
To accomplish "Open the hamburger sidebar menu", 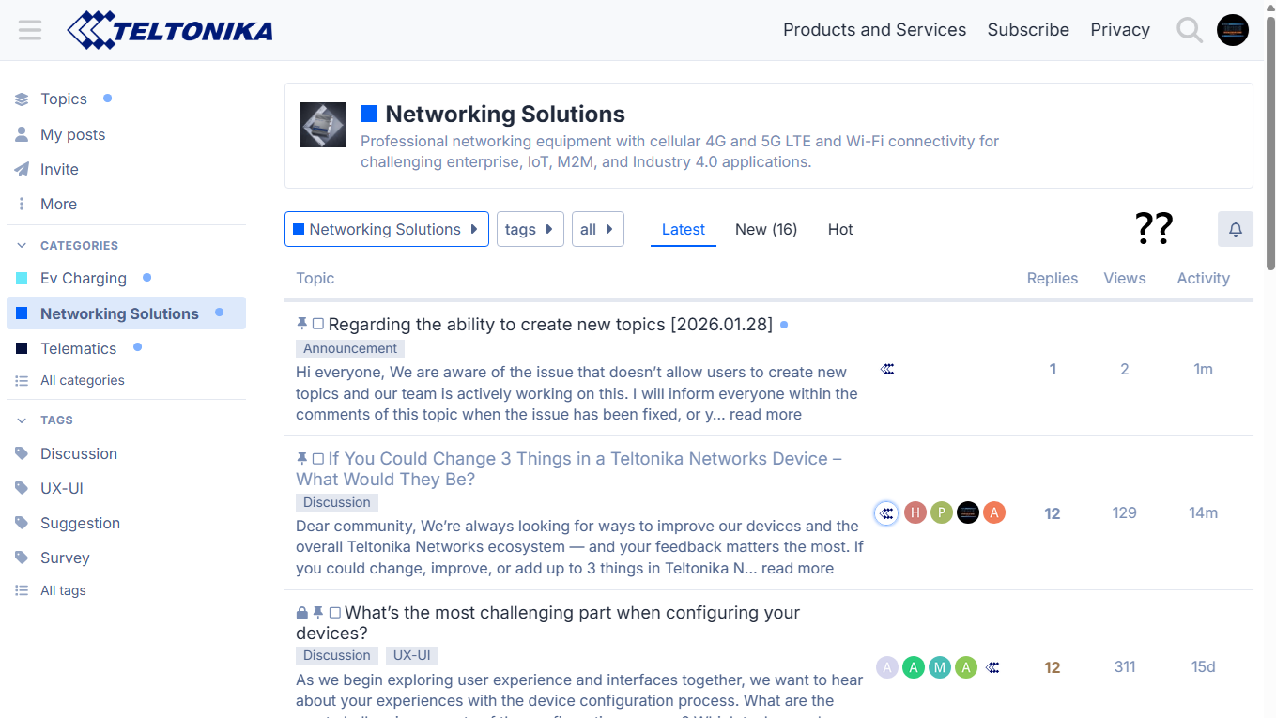I will point(30,30).
